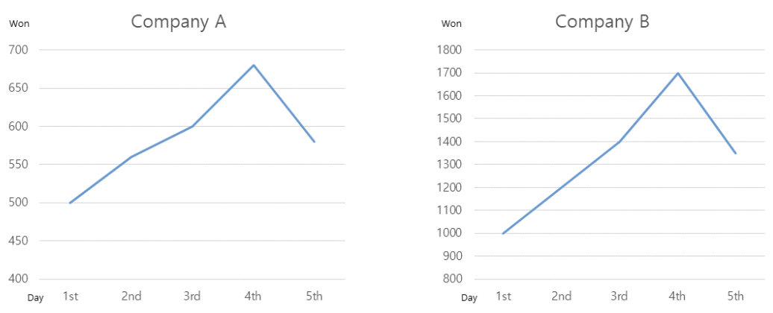773x313 pixels.
Task: Click Company A's final point on 5th day
Action: pyautogui.click(x=314, y=142)
